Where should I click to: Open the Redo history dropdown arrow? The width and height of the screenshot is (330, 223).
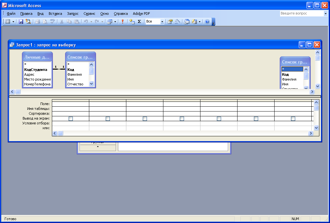click(x=102, y=22)
